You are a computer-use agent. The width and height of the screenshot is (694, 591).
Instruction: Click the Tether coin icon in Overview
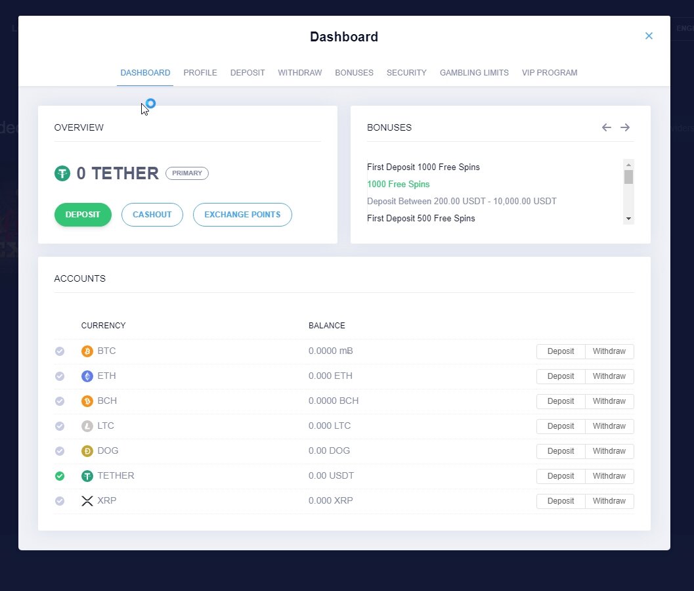click(62, 173)
